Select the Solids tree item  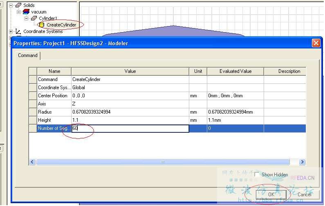[29, 5]
